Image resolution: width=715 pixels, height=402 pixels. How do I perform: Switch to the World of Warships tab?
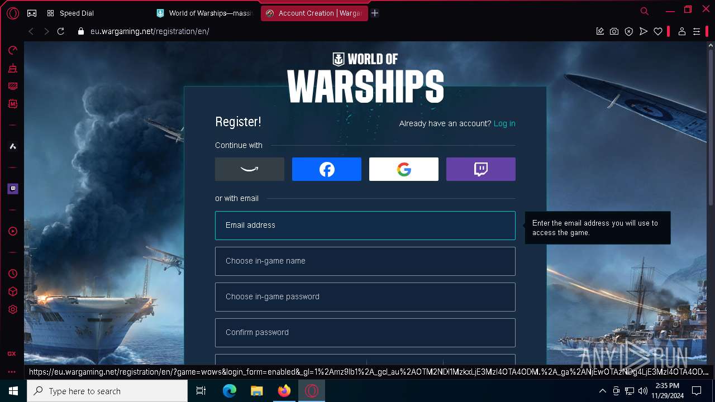[205, 13]
